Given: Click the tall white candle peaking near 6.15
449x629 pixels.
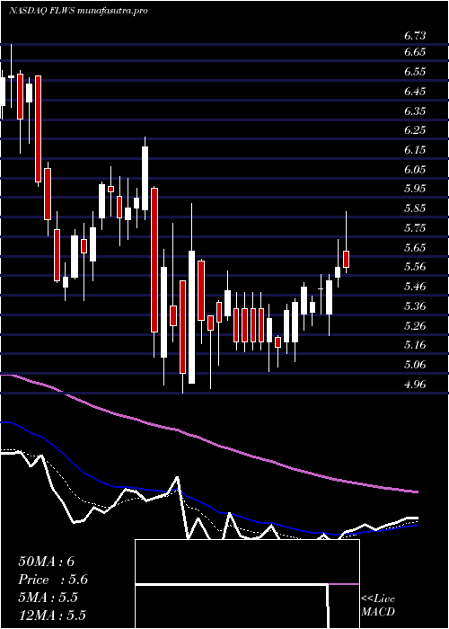Looking at the screenshot, I should [x=145, y=178].
